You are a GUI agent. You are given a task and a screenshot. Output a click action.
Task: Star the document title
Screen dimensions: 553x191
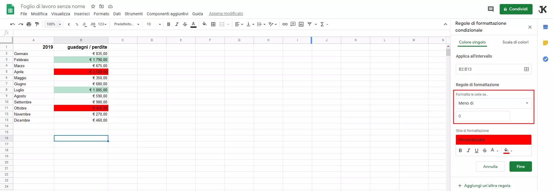pyautogui.click(x=93, y=6)
